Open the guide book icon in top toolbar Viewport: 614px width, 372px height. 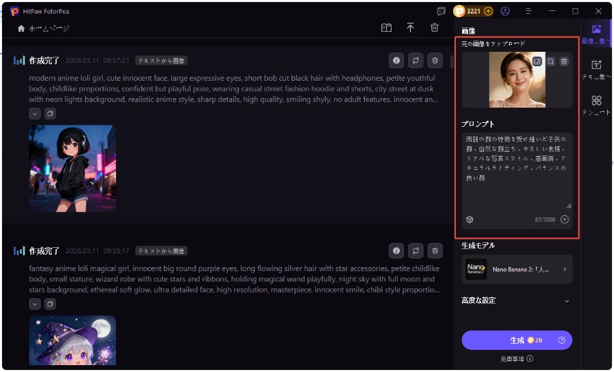pyautogui.click(x=386, y=28)
